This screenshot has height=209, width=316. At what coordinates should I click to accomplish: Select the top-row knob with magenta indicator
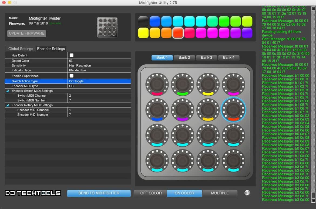[233, 84]
